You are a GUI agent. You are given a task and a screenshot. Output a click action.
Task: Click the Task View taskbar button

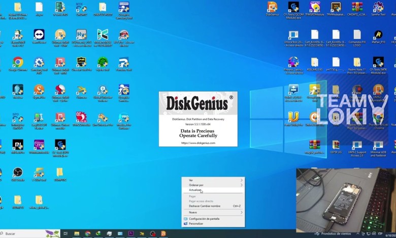click(x=65, y=233)
